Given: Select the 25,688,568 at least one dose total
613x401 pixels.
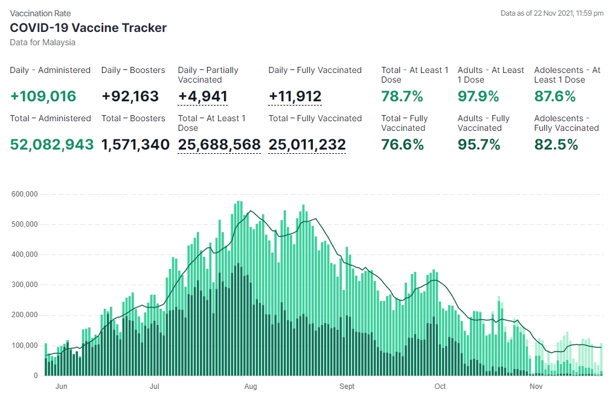Looking at the screenshot, I should tap(219, 145).
